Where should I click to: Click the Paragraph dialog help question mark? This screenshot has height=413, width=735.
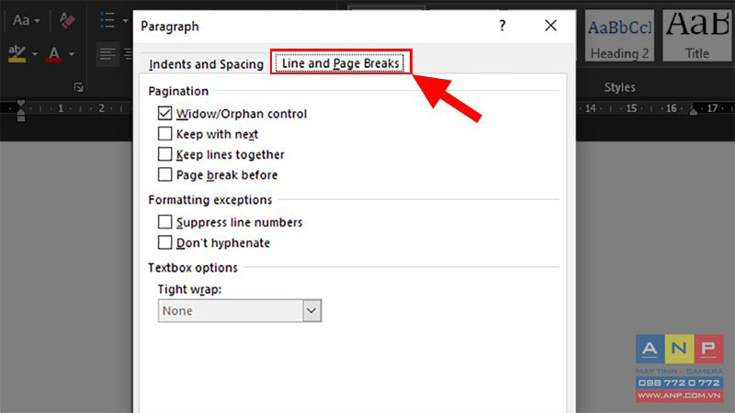(x=503, y=26)
